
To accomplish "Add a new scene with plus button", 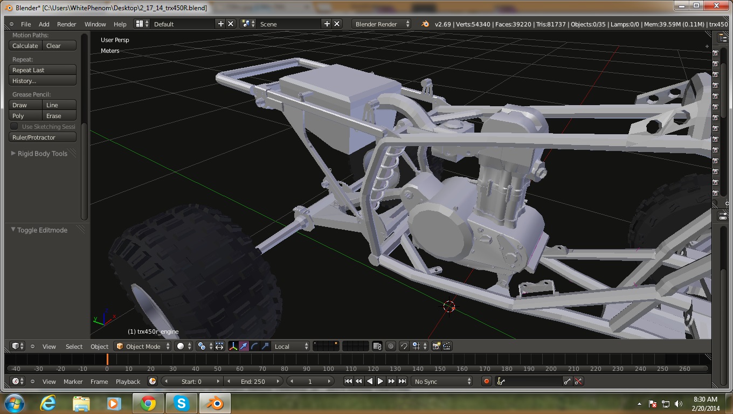I will click(x=327, y=24).
